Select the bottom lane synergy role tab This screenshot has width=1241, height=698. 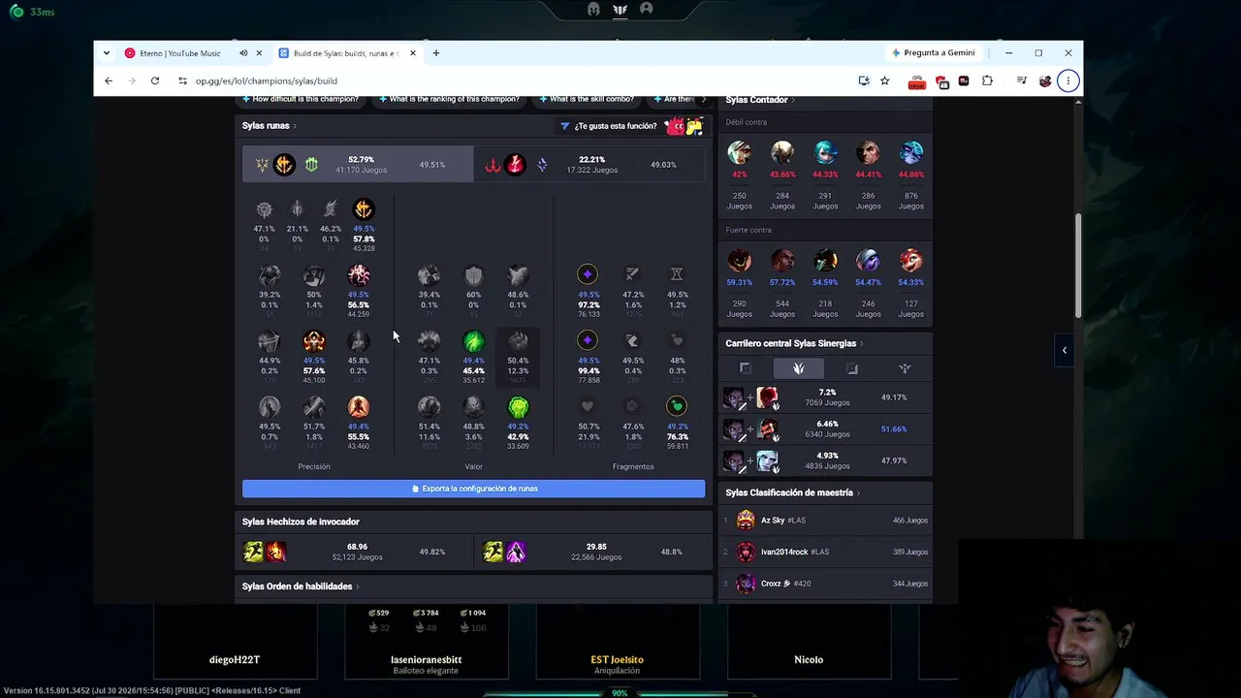[x=852, y=368]
